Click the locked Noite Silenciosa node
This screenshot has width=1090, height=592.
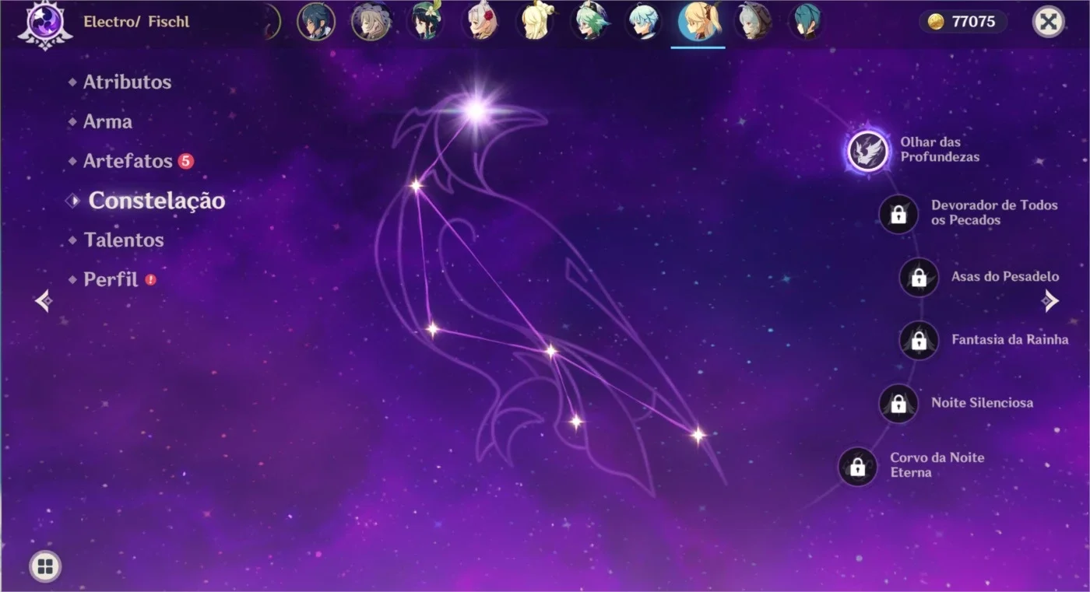[898, 403]
